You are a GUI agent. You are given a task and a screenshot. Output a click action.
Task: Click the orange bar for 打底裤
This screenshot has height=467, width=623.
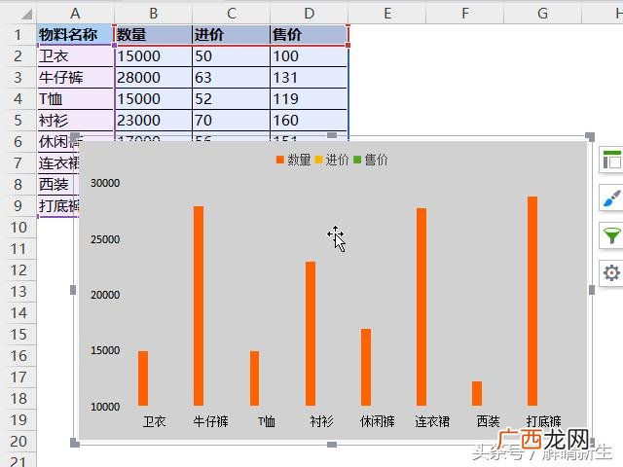[x=532, y=301]
